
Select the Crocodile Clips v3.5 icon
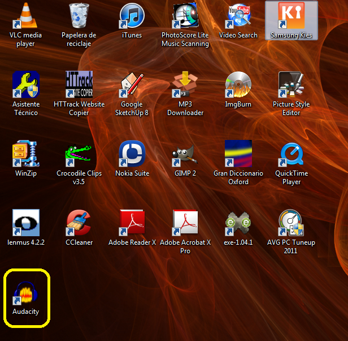click(79, 154)
